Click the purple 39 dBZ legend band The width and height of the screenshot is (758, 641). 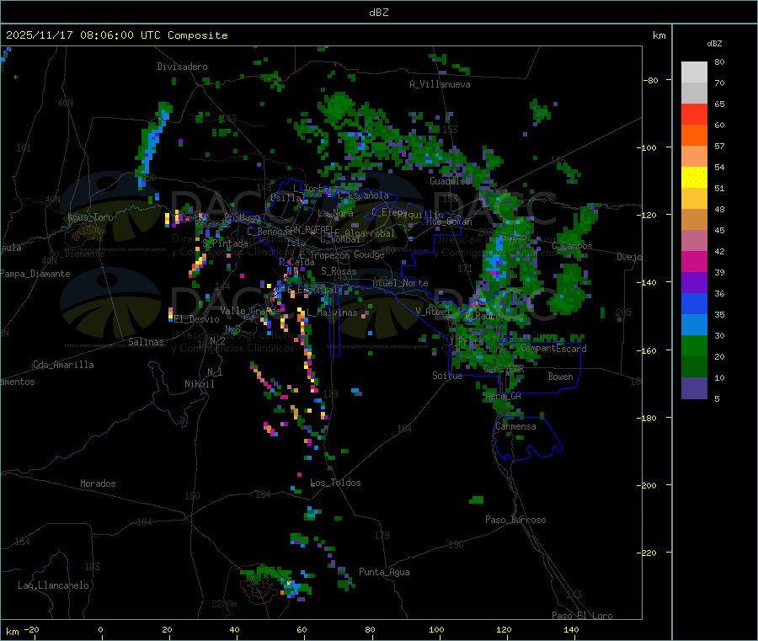point(694,283)
